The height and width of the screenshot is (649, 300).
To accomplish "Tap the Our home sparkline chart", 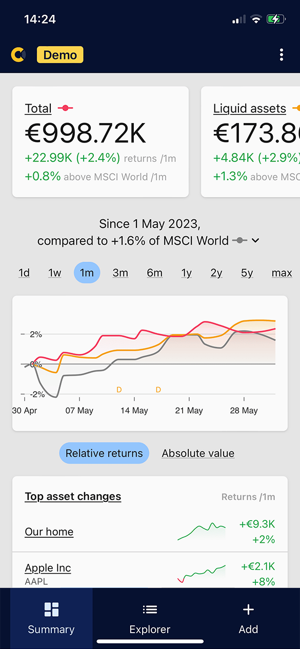I will [202, 531].
